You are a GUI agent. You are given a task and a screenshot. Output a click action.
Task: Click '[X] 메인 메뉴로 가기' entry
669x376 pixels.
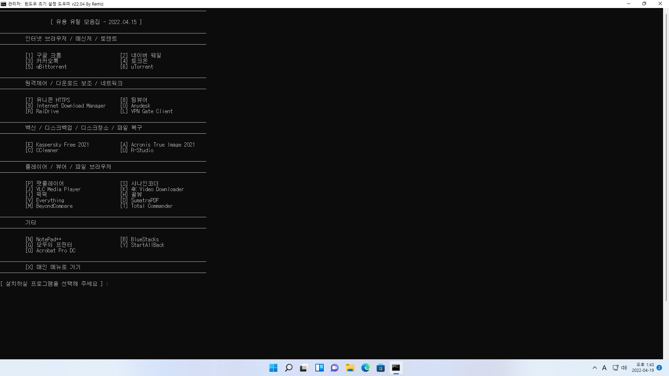53,267
